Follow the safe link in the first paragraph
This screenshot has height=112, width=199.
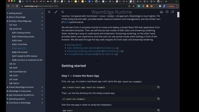click(67, 22)
